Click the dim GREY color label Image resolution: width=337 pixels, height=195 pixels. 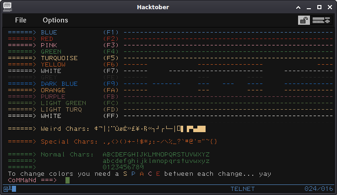pos(49,78)
